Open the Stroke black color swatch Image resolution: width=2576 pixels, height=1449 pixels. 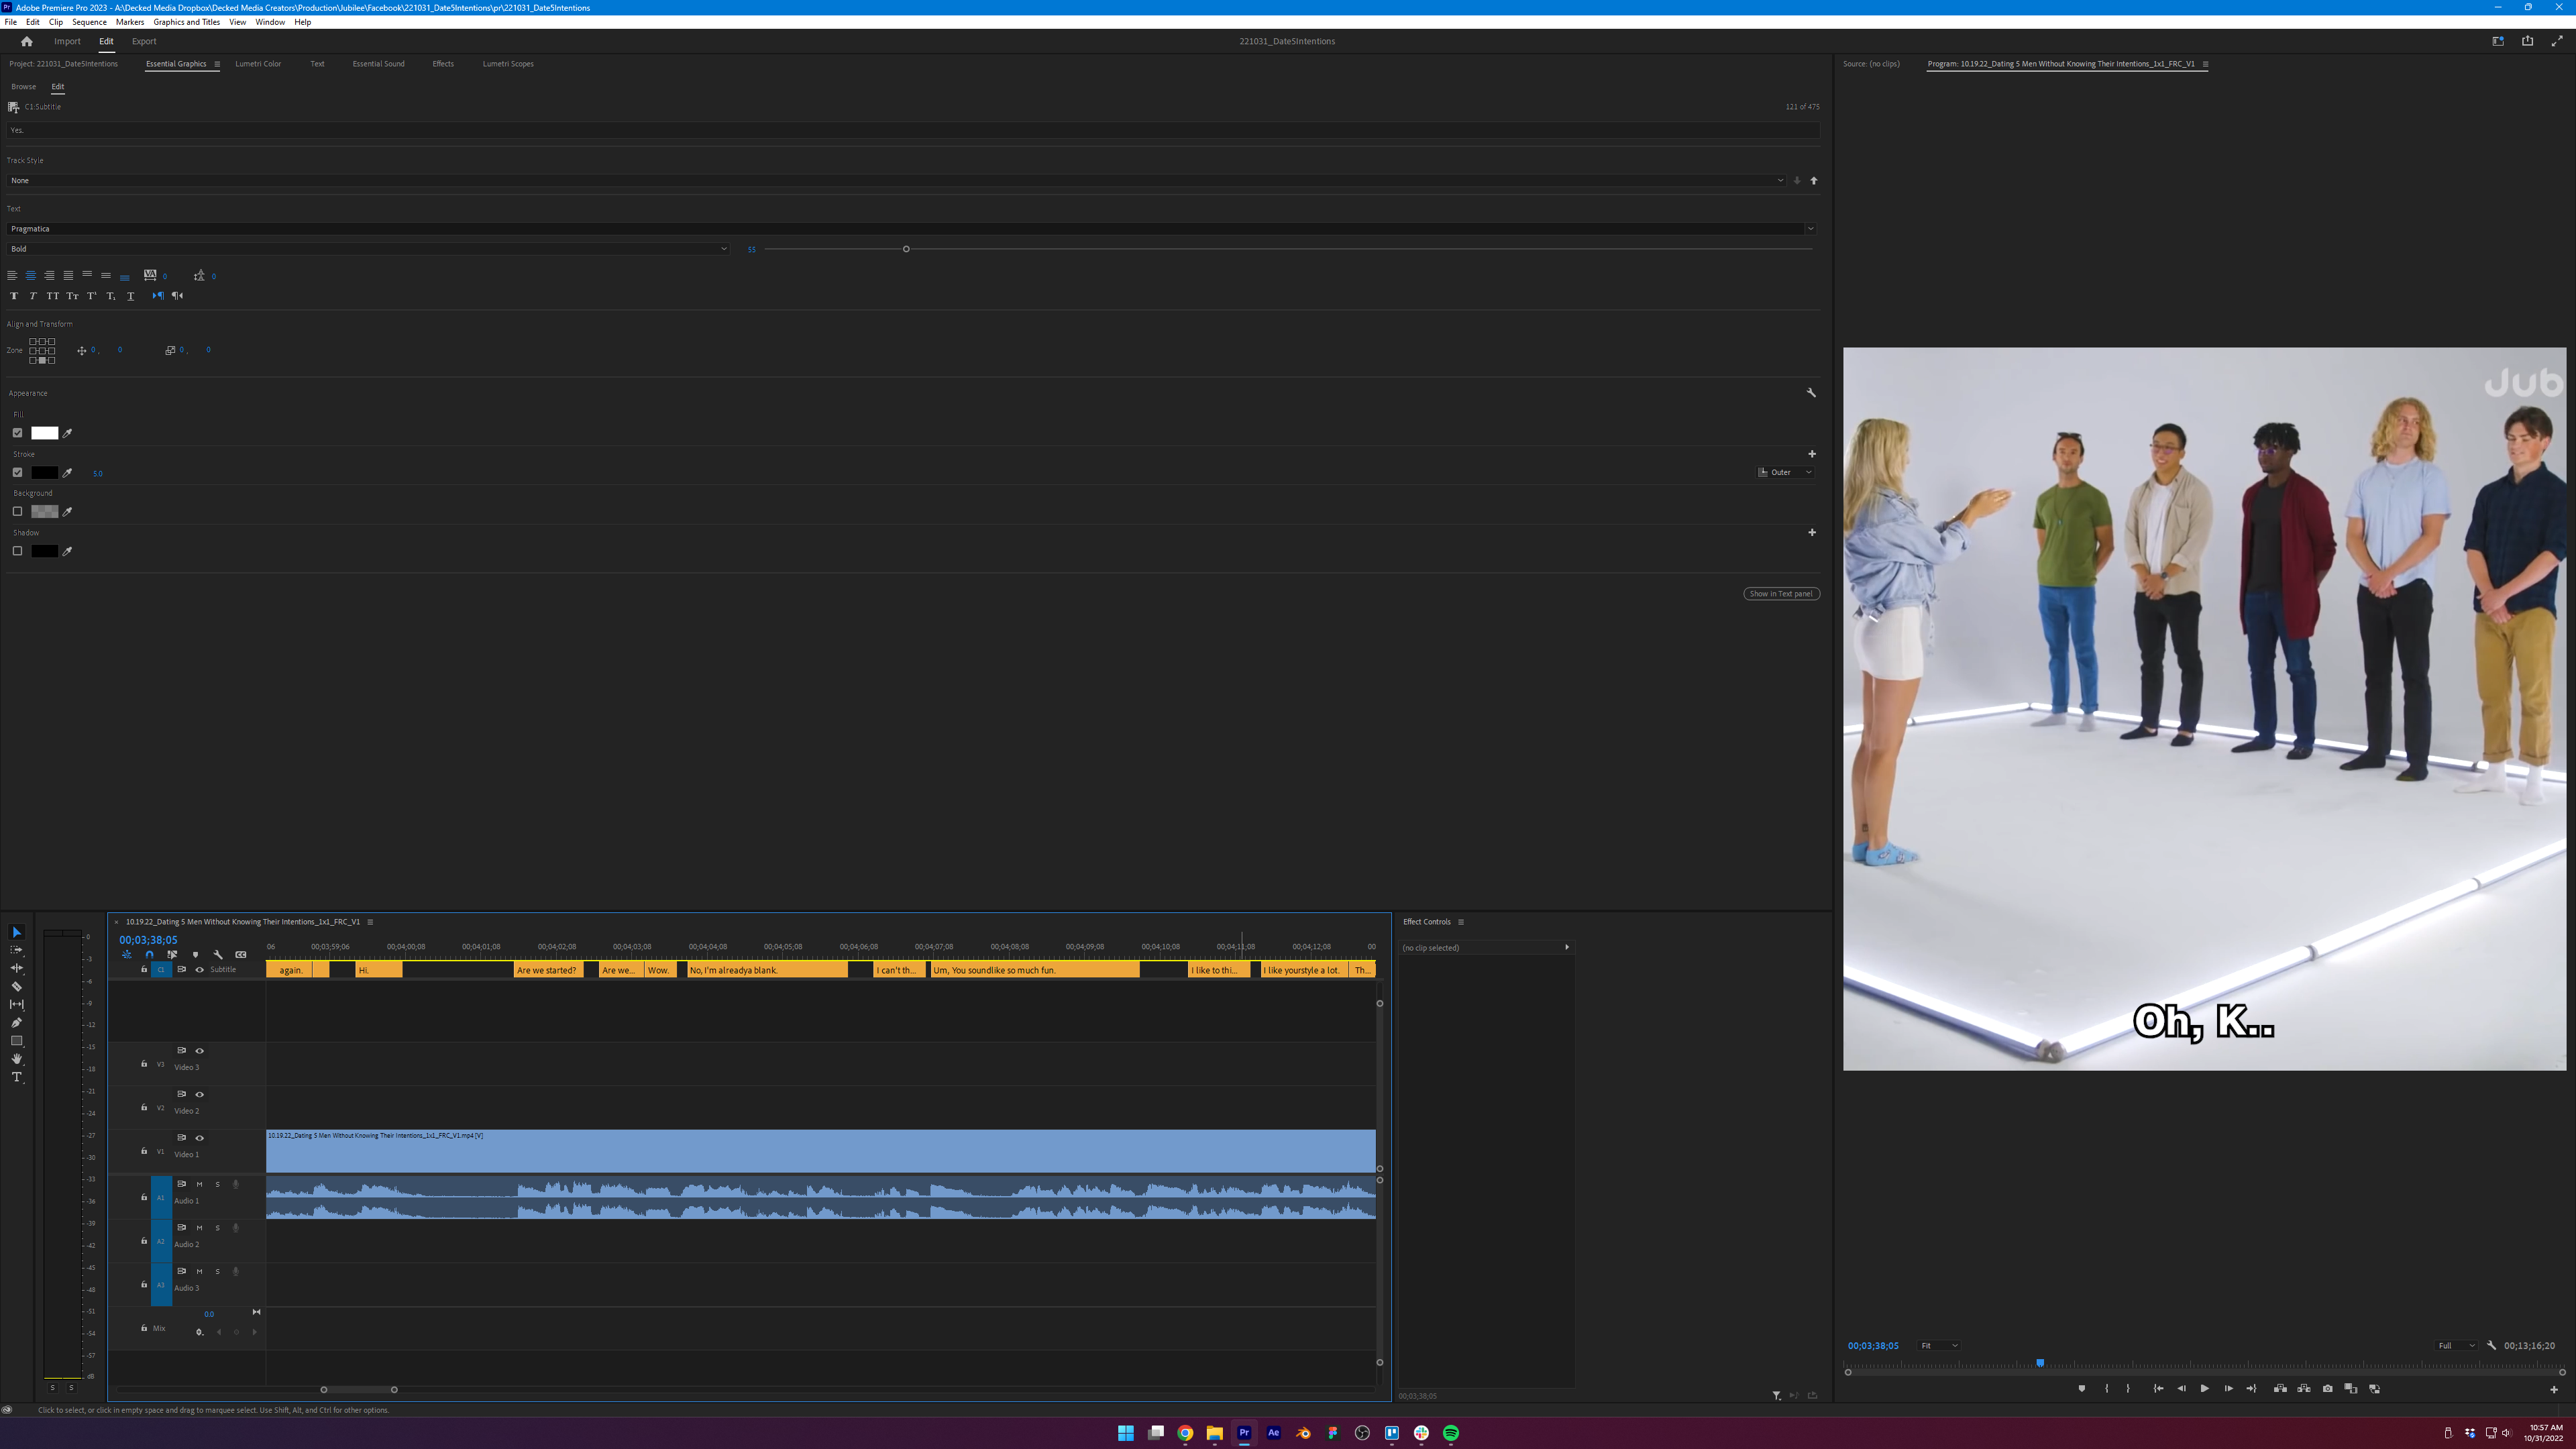click(44, 473)
